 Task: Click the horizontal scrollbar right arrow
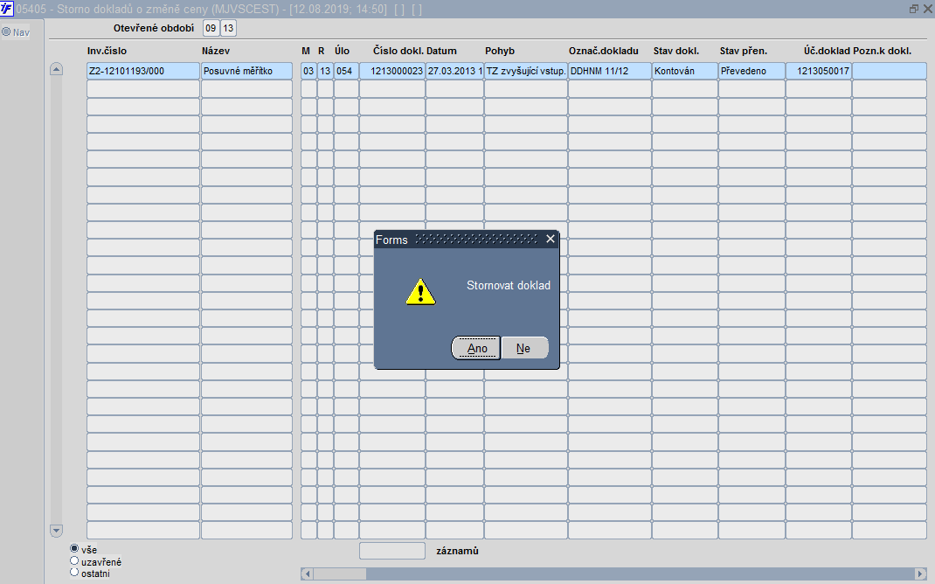920,574
